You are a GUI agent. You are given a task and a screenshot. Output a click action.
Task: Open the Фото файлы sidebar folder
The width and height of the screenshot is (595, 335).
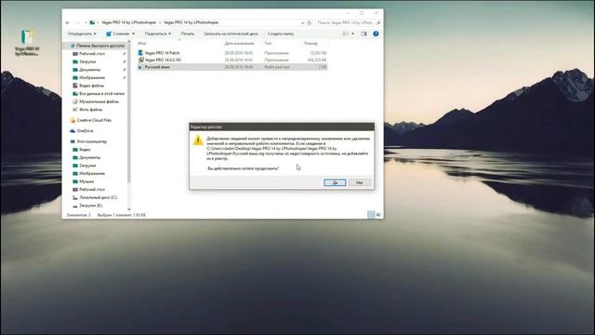[91, 110]
